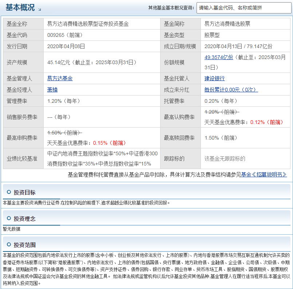The height and width of the screenshot is (289, 293).
Task: Click the circle icon beside 投资范围
Action: (x=9, y=244)
